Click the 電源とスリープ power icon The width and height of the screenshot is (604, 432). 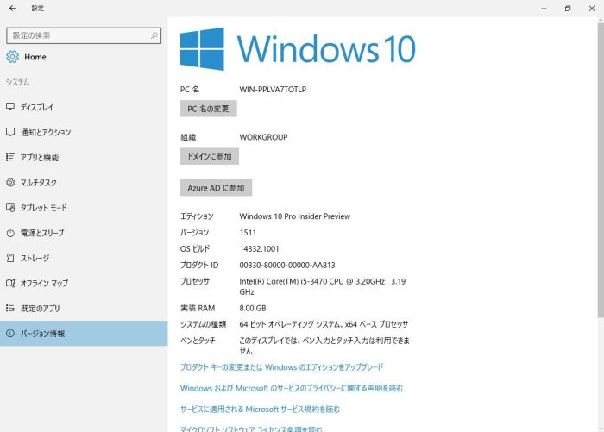[x=10, y=233]
